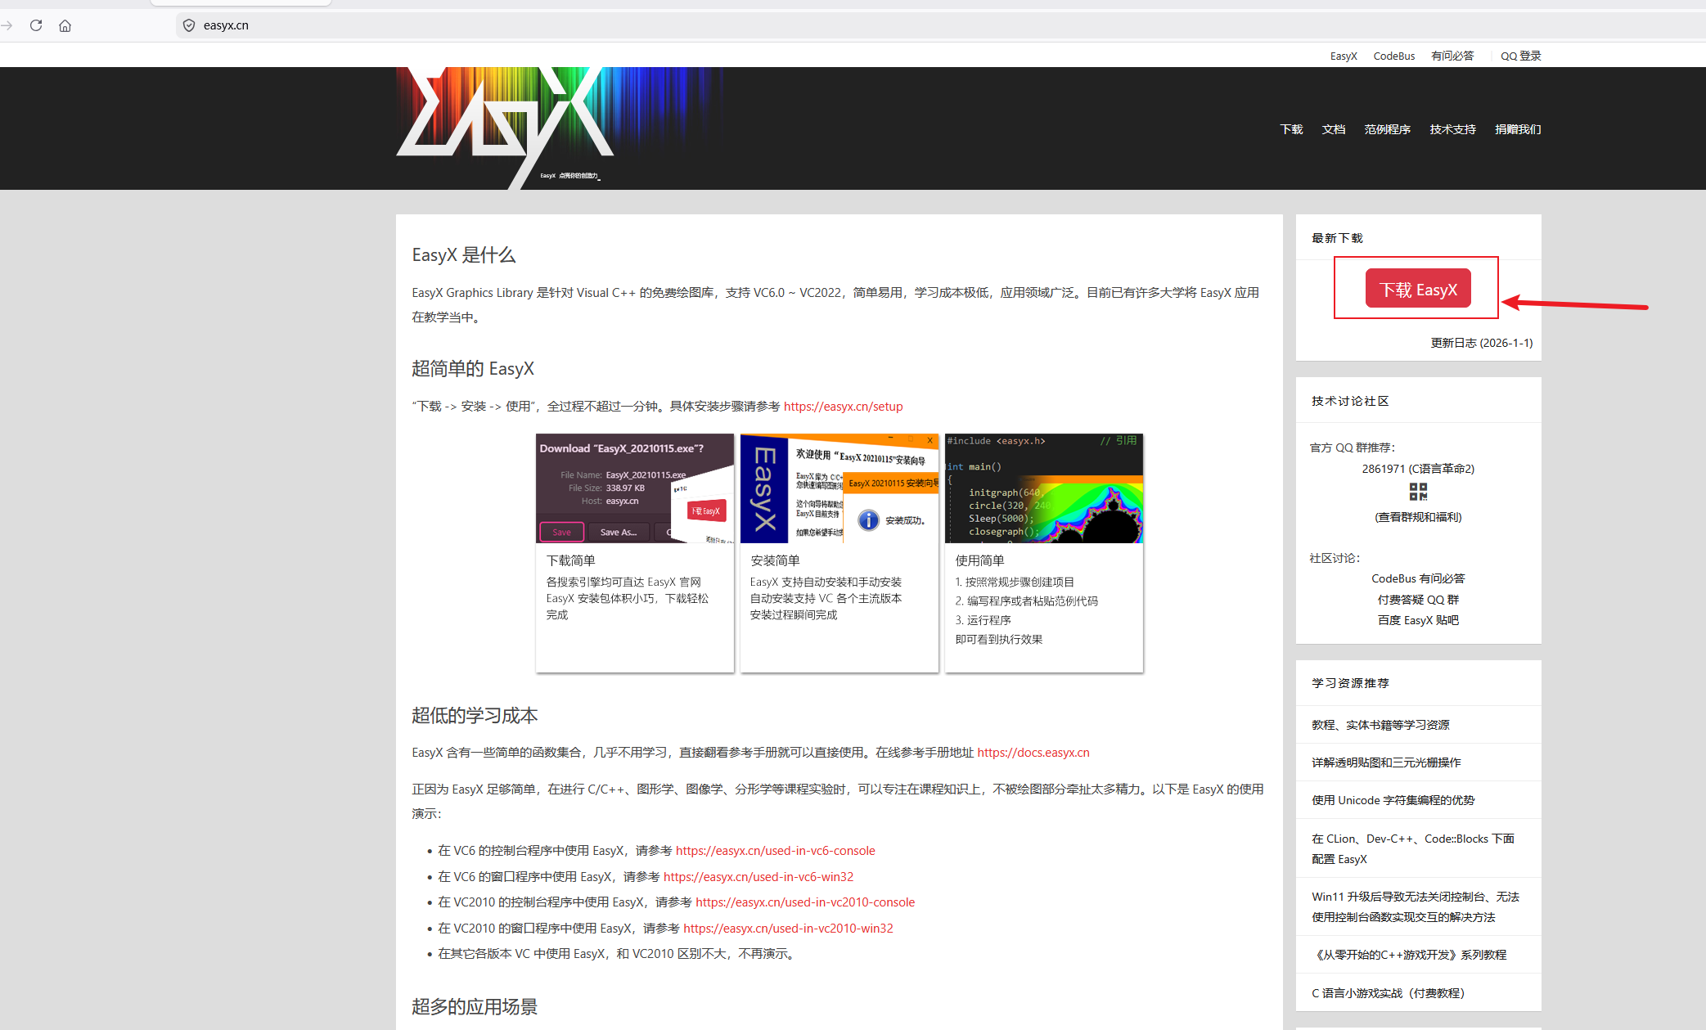Viewport: 1706px width, 1030px height.
Task: Open the used-in-vc6-console link
Action: pos(776,851)
